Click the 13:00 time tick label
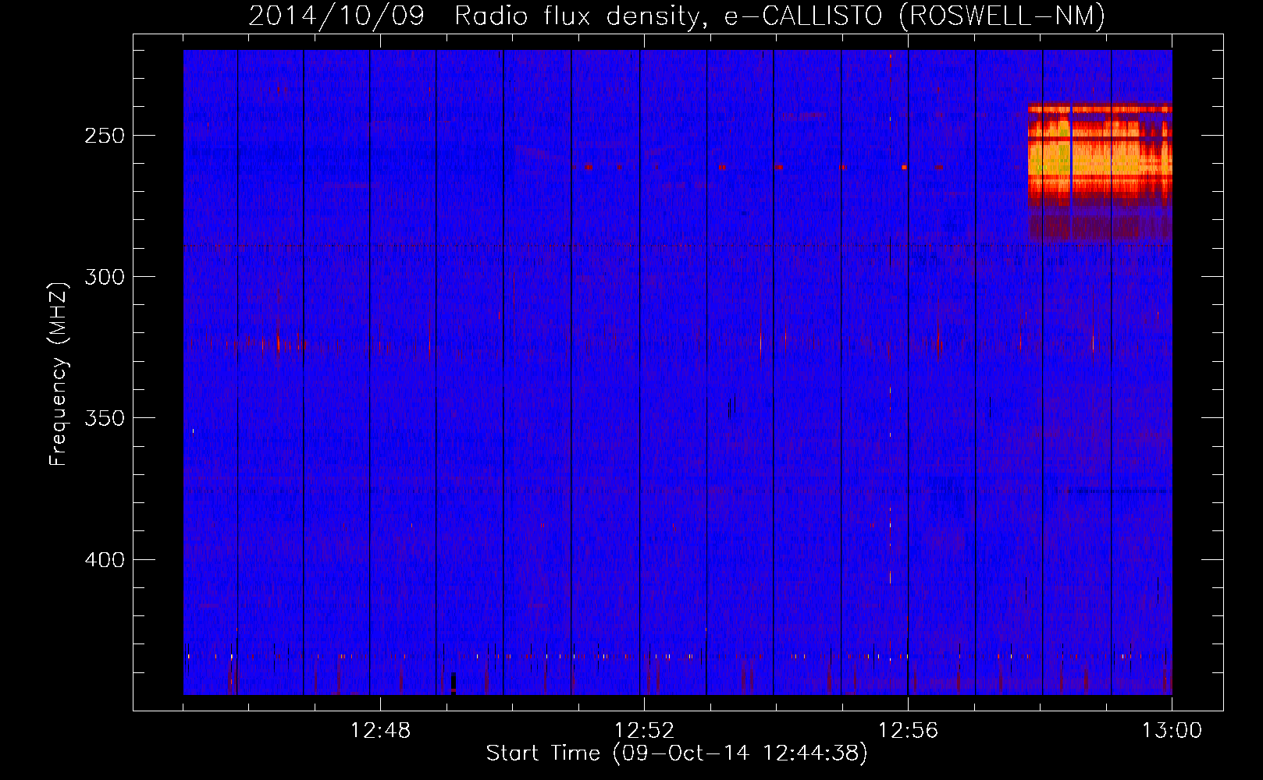Viewport: 1263px width, 780px height. (x=1172, y=731)
